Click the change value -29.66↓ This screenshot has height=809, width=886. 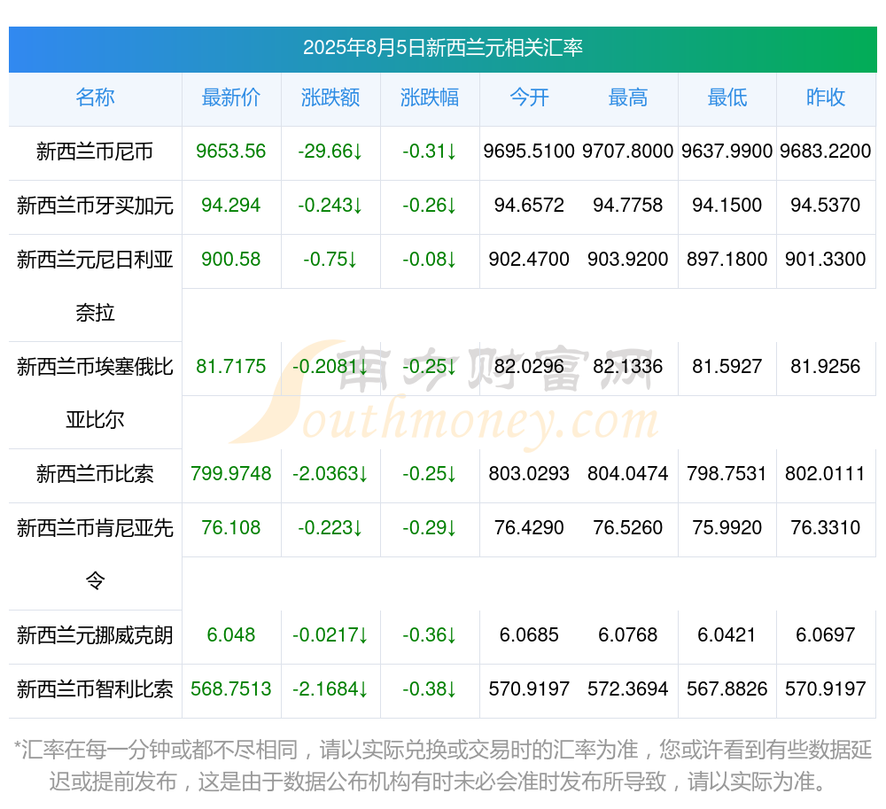[330, 152]
